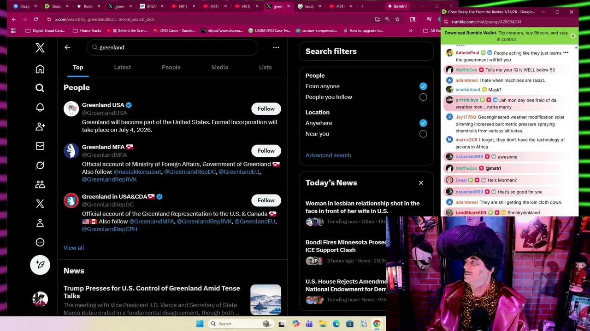Click browser reload button

(x=36, y=19)
